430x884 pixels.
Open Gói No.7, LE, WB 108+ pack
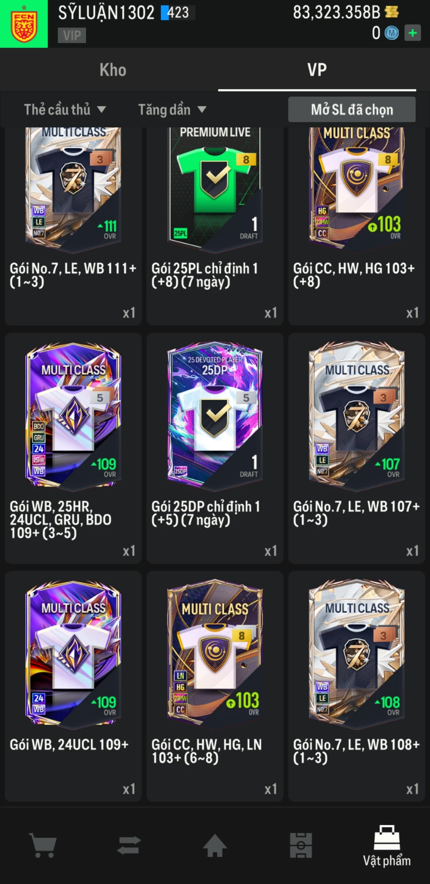[x=357, y=686]
